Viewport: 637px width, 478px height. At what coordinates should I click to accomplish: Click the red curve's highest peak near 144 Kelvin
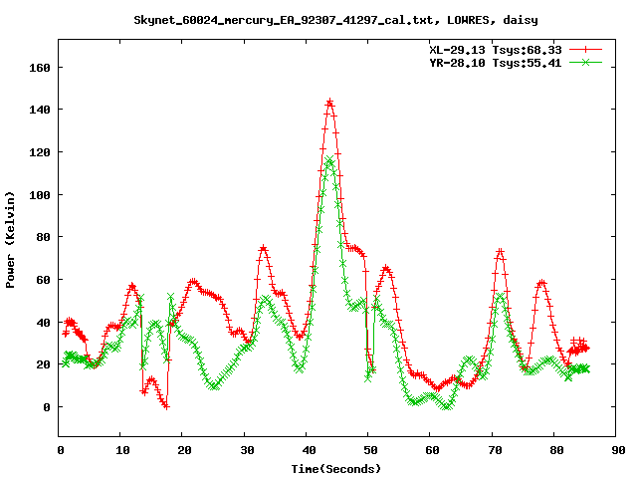[x=329, y=102]
